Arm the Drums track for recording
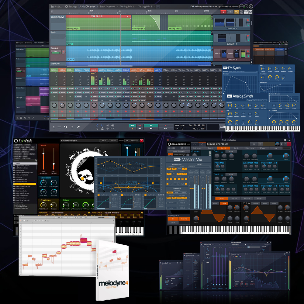Screen dimensions: 304x304 (64, 52)
